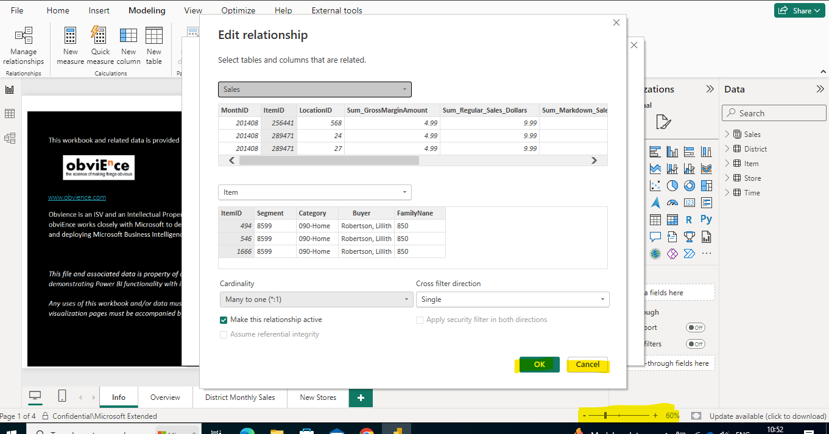Select the Power Automate visual
Viewport: 829px width, 434px height.
click(x=690, y=254)
